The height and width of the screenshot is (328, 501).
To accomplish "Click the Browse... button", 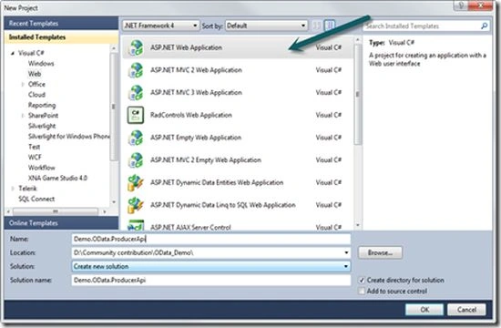I will [x=380, y=253].
